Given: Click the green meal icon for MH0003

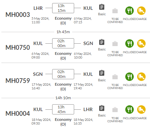Looking at the screenshot, I should click(x=129, y=10).
